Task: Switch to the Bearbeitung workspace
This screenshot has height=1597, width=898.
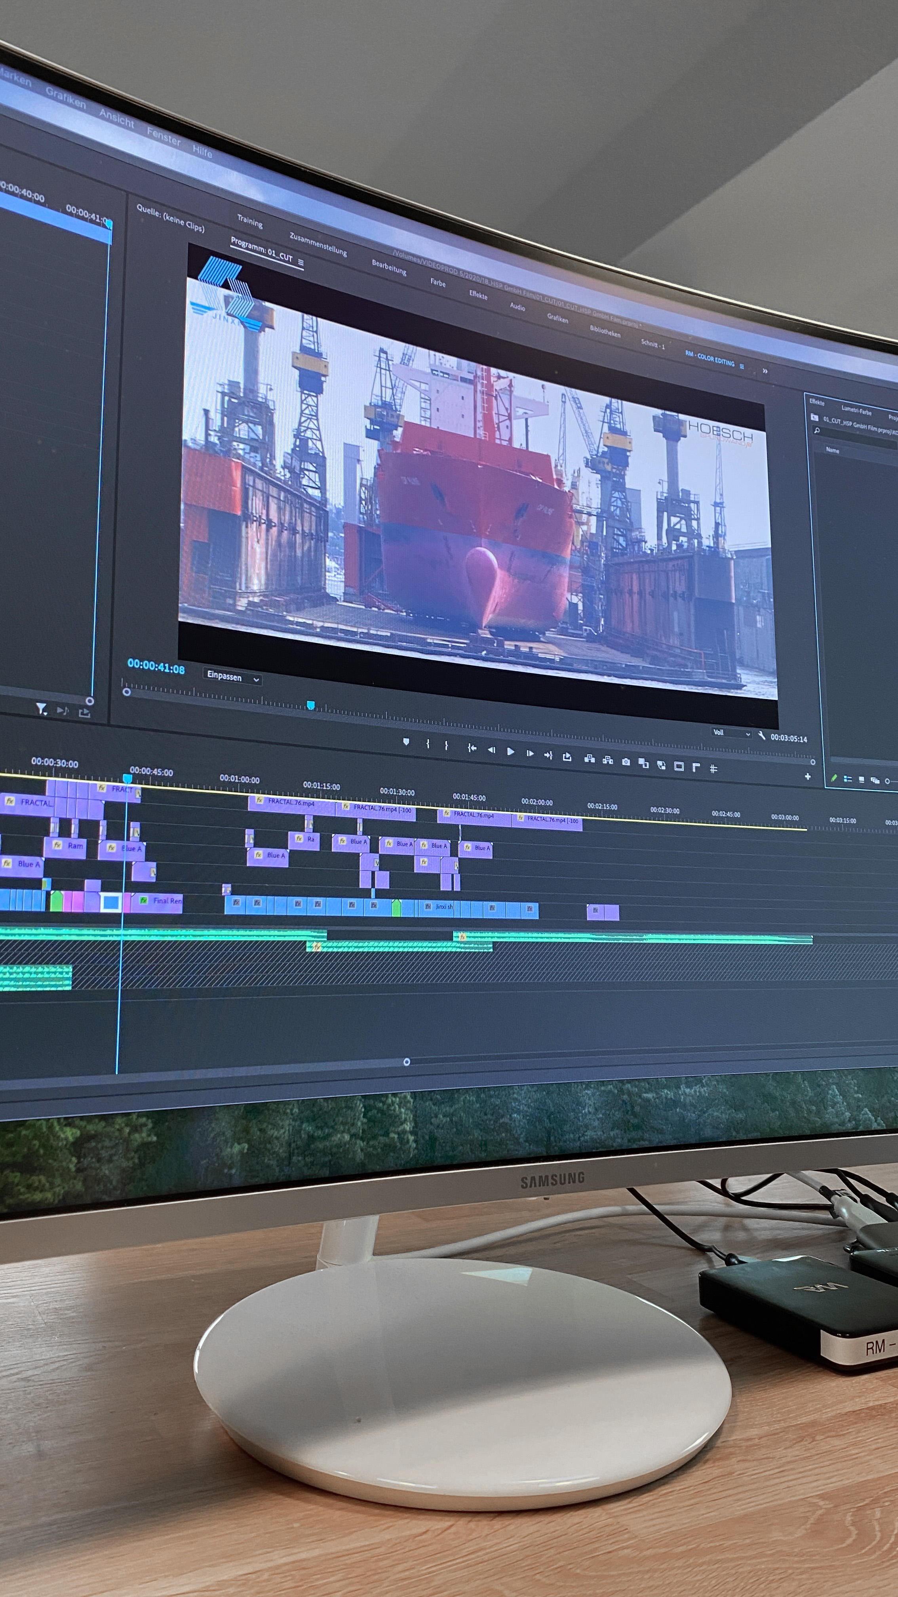Action: 389,267
